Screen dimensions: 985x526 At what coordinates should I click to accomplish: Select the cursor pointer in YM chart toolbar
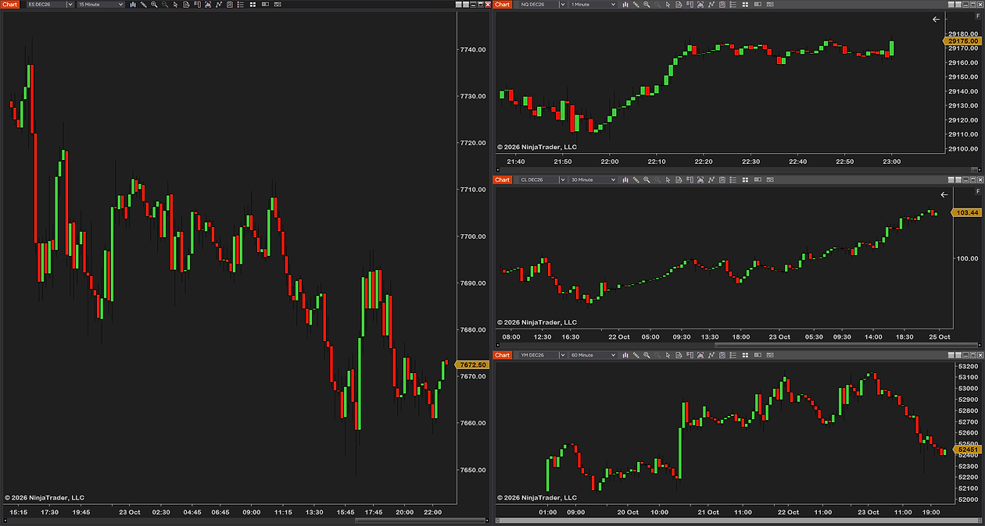coord(668,355)
